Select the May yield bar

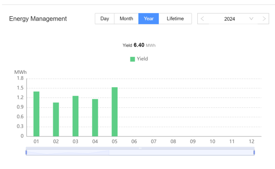coord(114,112)
